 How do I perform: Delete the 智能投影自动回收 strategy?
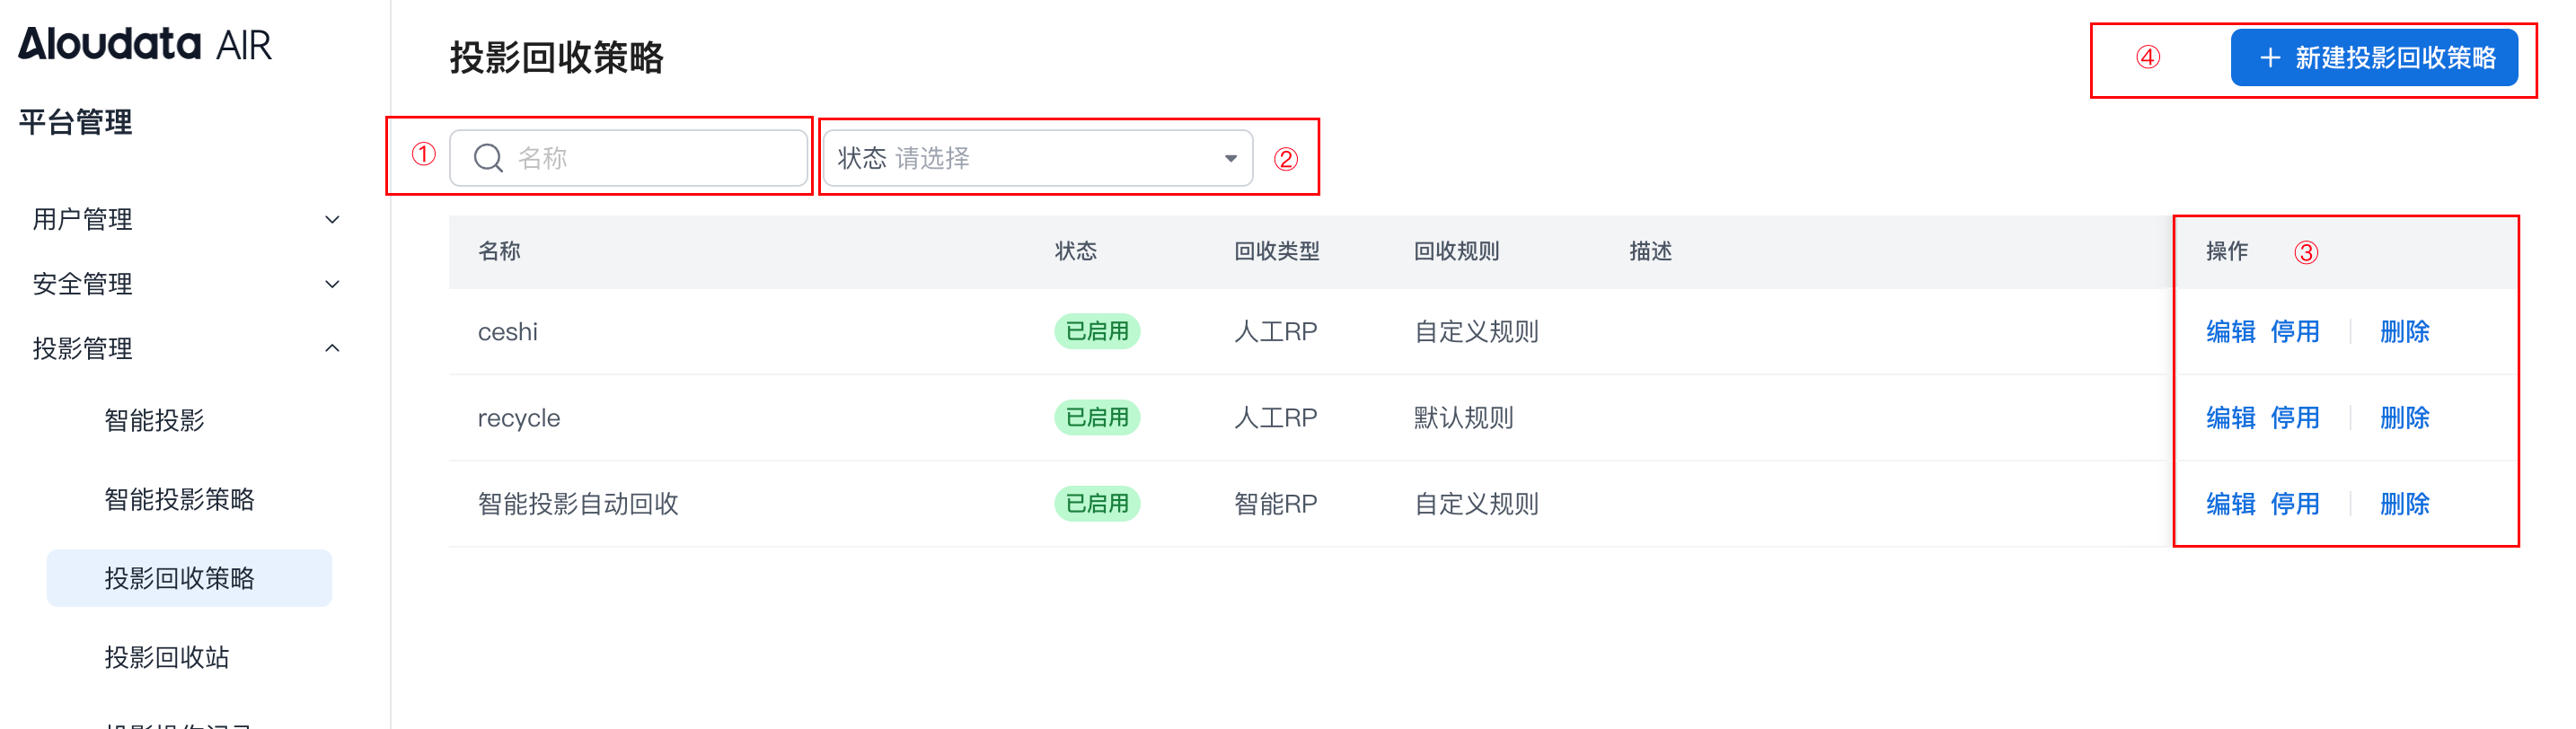2404,504
